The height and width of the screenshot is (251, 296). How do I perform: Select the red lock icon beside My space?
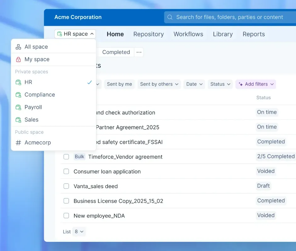(19, 59)
